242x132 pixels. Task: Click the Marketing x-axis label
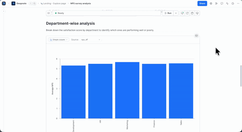point(127,125)
